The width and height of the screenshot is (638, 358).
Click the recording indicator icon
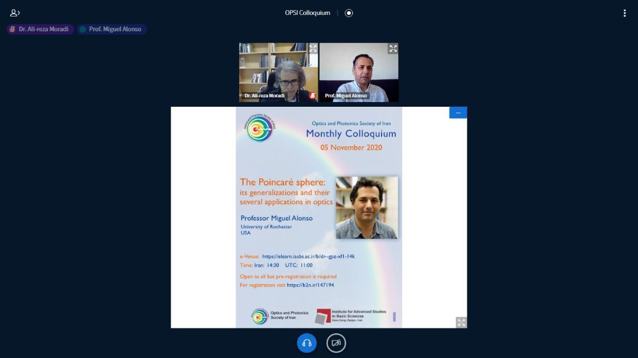[349, 13]
